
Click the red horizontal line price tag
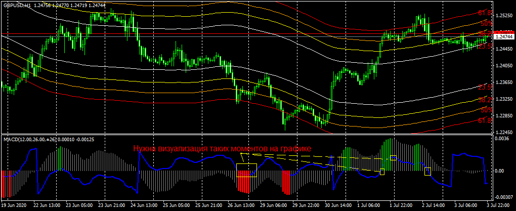(505, 33)
